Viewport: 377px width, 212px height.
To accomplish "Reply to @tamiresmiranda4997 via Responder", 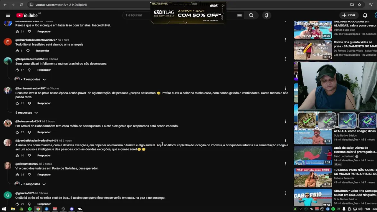I will coord(44,103).
